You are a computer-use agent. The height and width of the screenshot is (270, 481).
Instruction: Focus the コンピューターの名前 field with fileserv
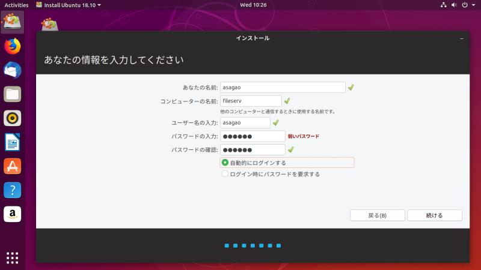point(251,101)
